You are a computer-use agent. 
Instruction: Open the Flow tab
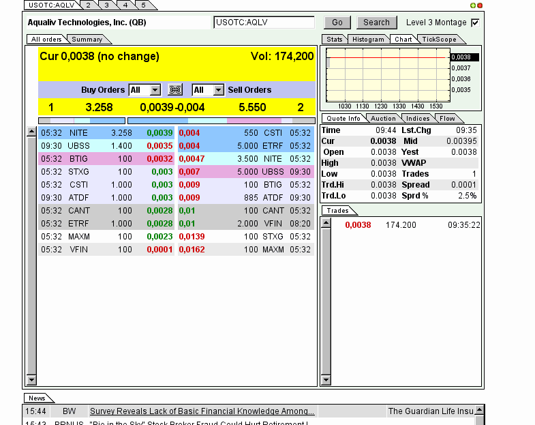click(x=447, y=119)
